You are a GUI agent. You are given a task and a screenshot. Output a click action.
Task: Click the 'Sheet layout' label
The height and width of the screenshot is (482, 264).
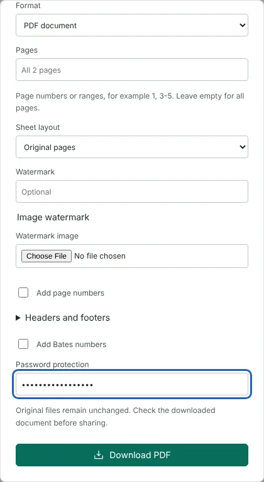(x=38, y=127)
